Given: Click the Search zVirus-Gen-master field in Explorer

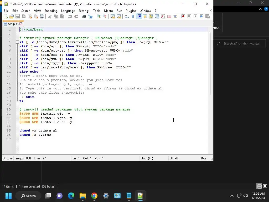Looking at the screenshot, I should point(240,44).
